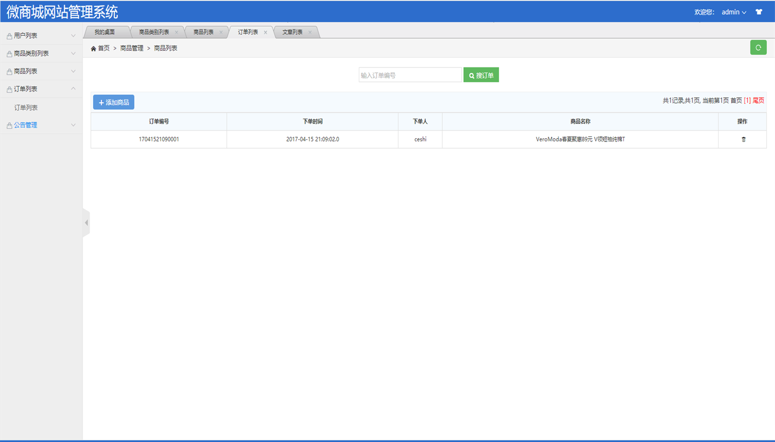Click 商品管理 in the breadcrumb

point(132,49)
